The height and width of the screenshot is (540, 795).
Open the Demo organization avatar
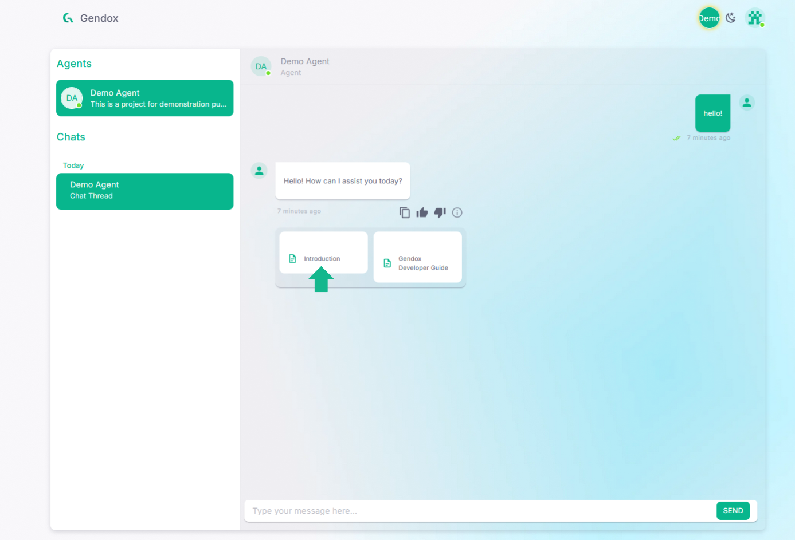[709, 18]
